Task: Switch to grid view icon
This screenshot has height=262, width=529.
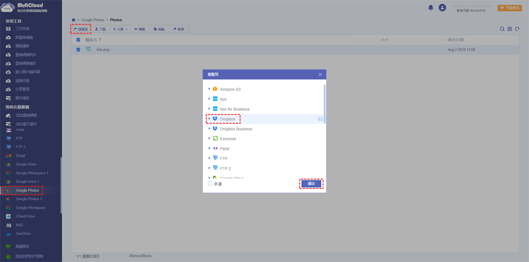Action: (510, 29)
